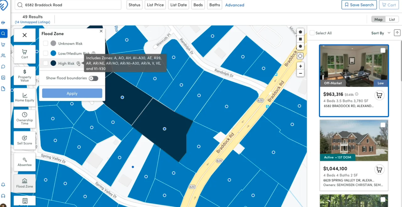Open Advanced filters link
The image size is (402, 207).
235,5
